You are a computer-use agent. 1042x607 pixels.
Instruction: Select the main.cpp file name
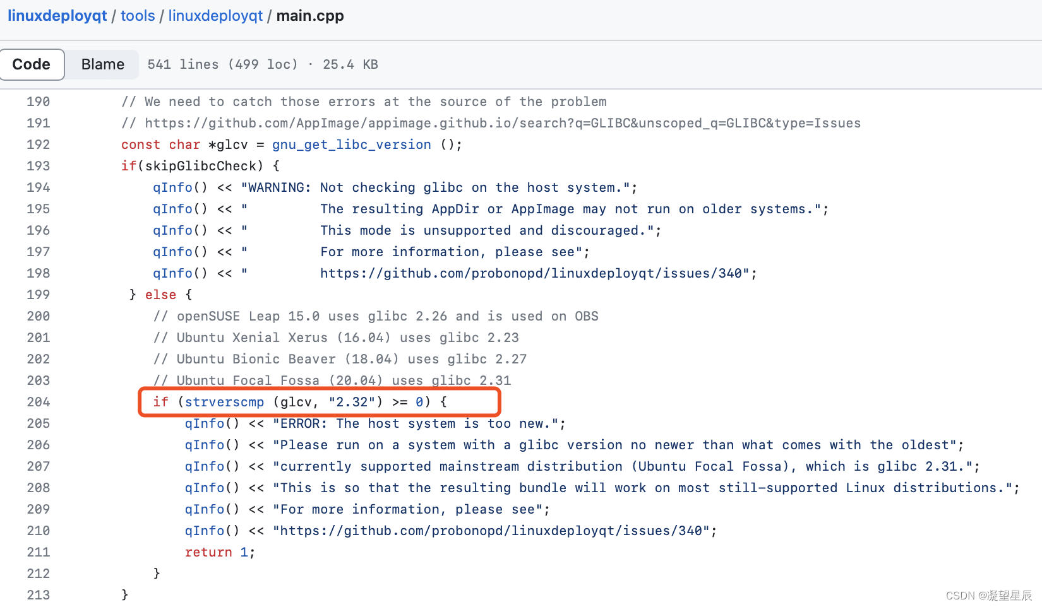(x=310, y=16)
